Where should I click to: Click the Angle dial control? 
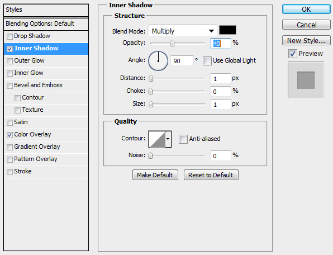[158, 61]
